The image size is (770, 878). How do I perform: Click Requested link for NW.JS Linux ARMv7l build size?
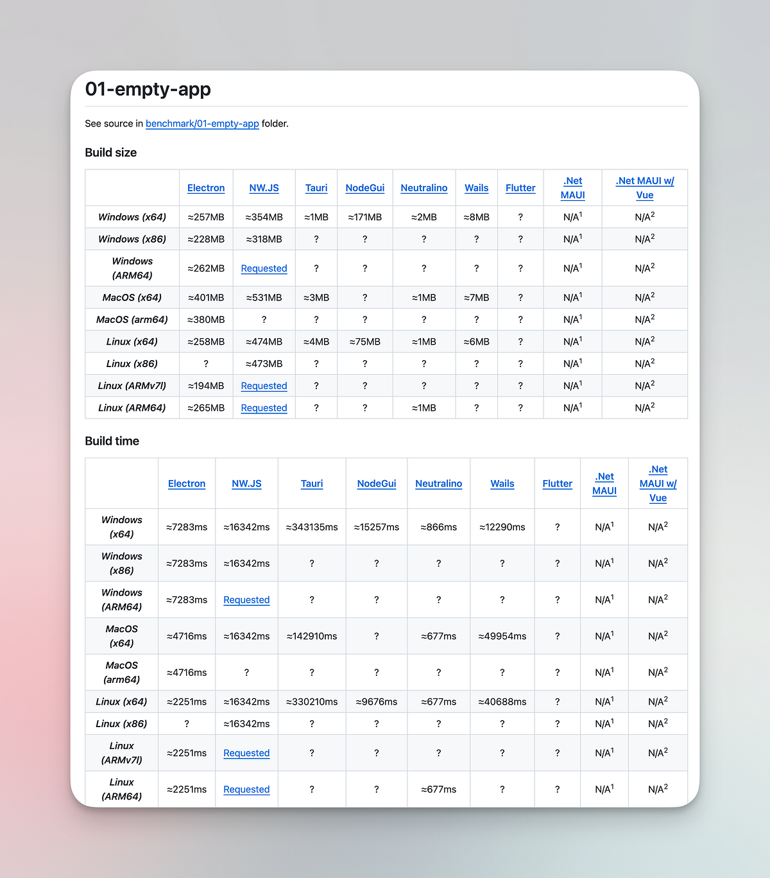pyautogui.click(x=264, y=385)
